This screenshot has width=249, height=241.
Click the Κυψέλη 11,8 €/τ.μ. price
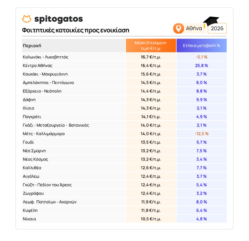point(151,211)
